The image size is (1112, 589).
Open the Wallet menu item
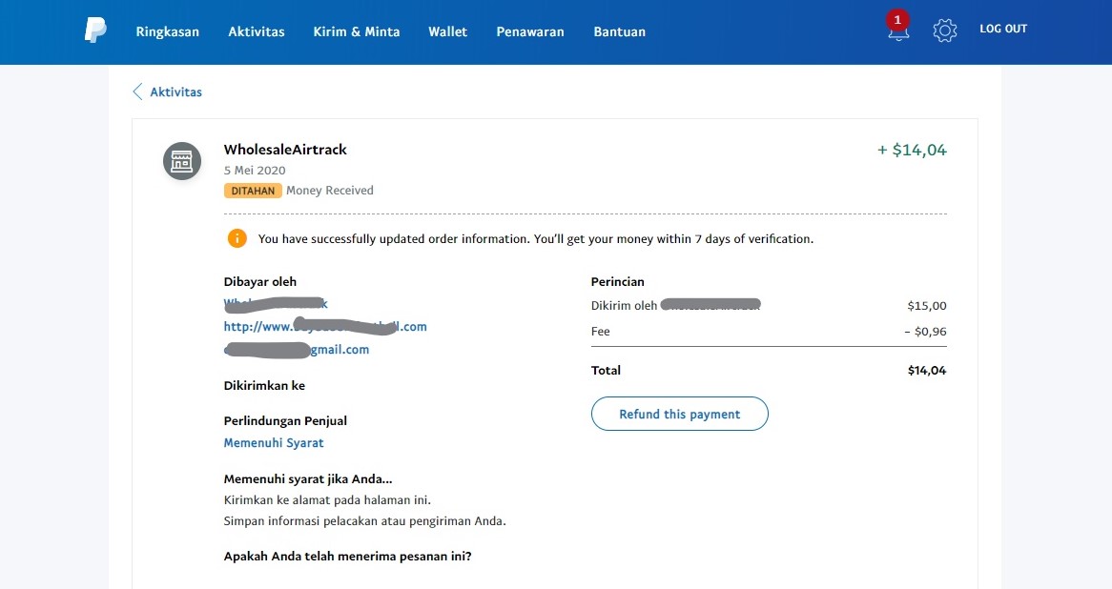click(x=447, y=31)
